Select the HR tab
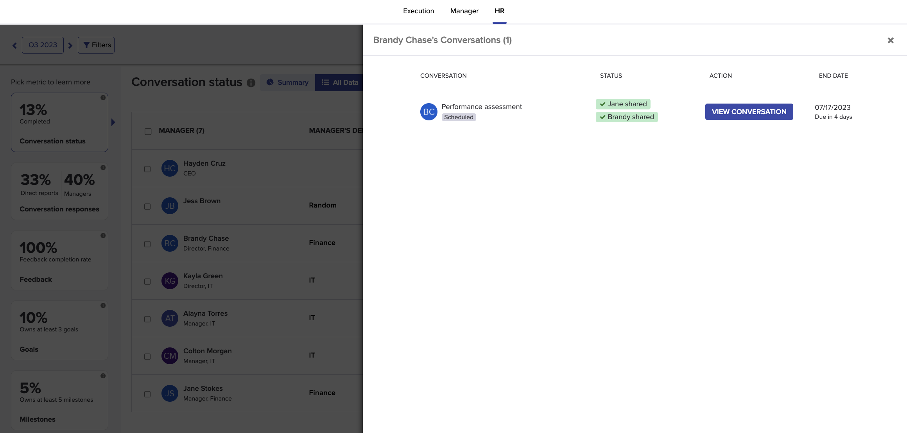Image resolution: width=907 pixels, height=433 pixels. 499,11
